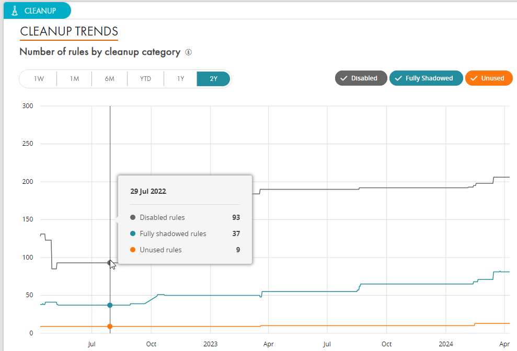Choose the YTD range option

[x=145, y=79]
